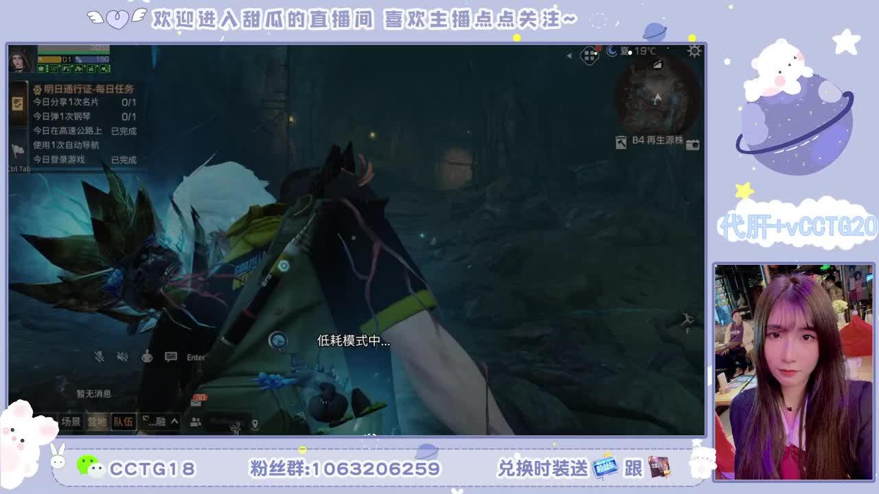
Task: Select the flag tab icon in the side panel
Action: point(18,150)
